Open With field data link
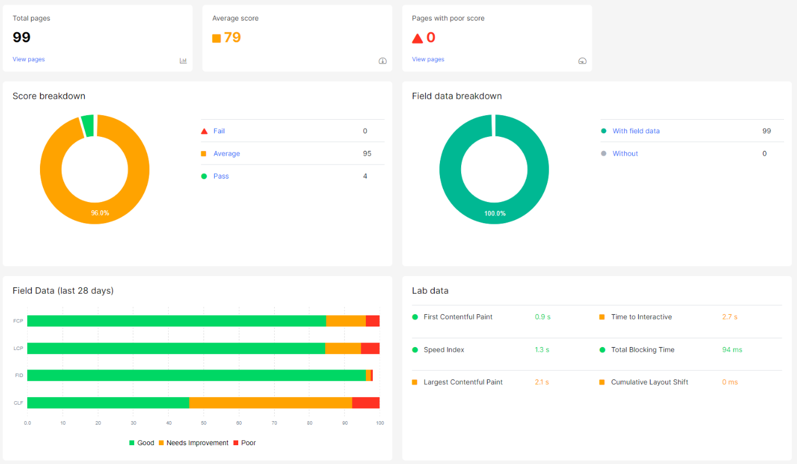 tap(636, 131)
